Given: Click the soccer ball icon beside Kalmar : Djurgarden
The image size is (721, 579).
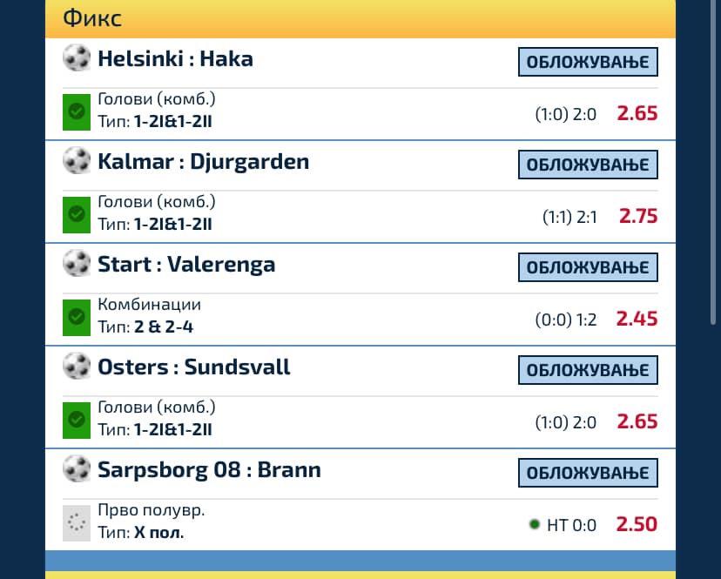Looking at the screenshot, I should click(x=77, y=161).
